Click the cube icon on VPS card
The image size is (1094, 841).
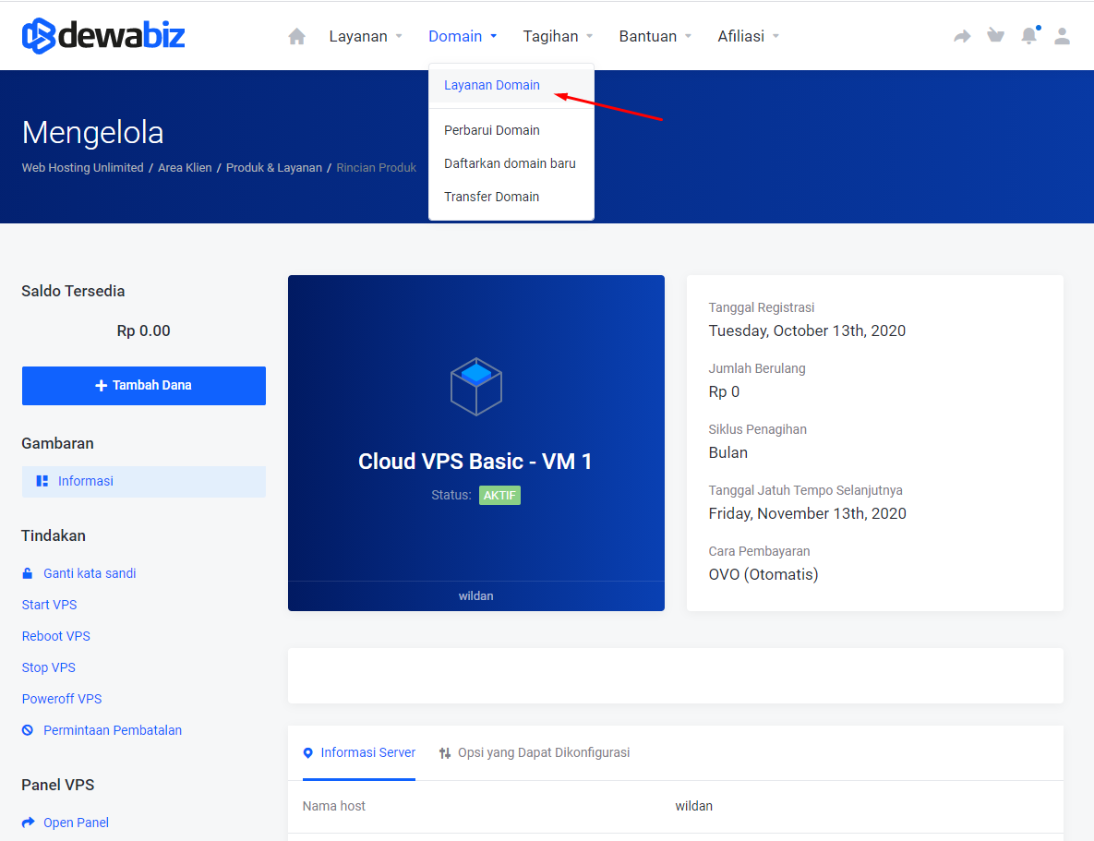click(475, 386)
